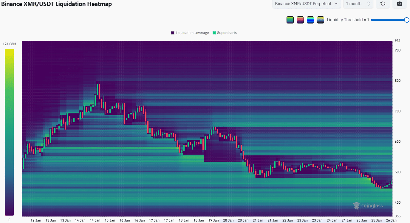Select the yellow-to-navy heatmap color theme
This screenshot has height=223, width=410.
pyautogui.click(x=321, y=20)
